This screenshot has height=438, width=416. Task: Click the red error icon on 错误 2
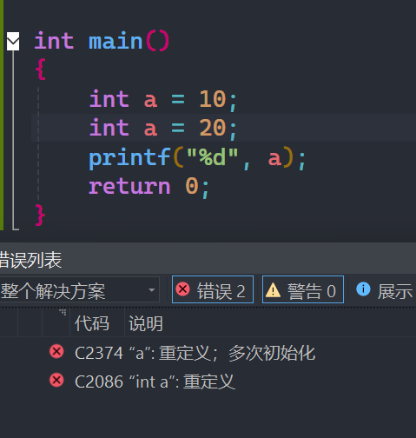point(182,289)
